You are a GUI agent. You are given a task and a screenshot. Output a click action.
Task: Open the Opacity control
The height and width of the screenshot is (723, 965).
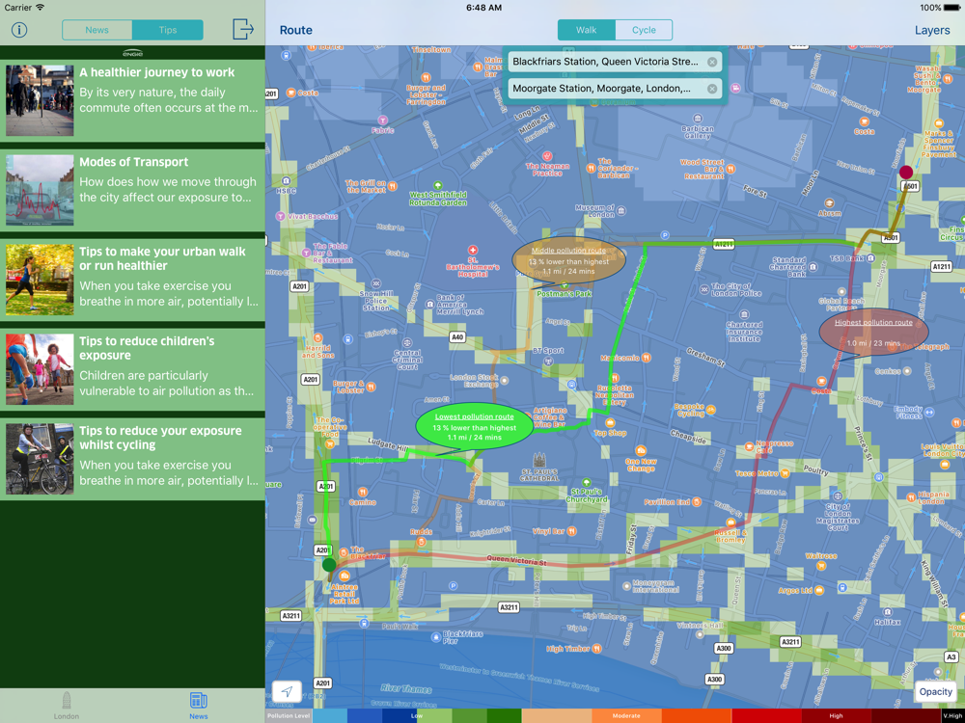click(x=935, y=691)
